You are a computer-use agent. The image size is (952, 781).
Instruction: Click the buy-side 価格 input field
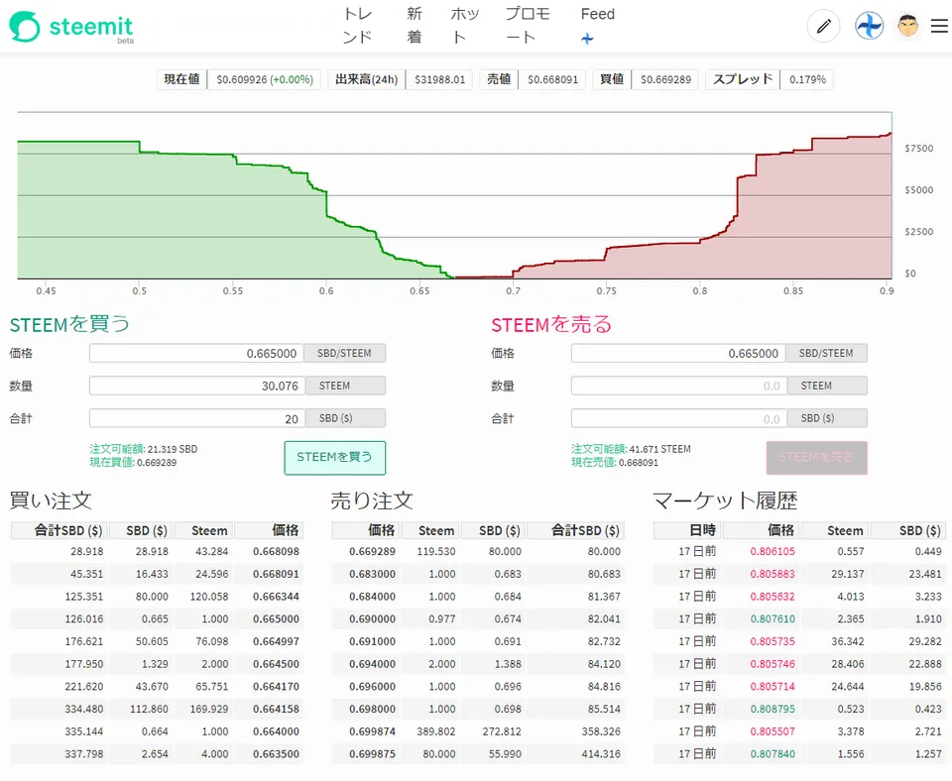tap(196, 353)
